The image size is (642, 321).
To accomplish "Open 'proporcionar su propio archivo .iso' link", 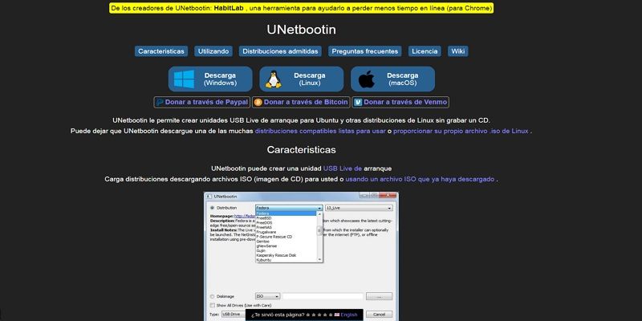I will pyautogui.click(x=461, y=132).
